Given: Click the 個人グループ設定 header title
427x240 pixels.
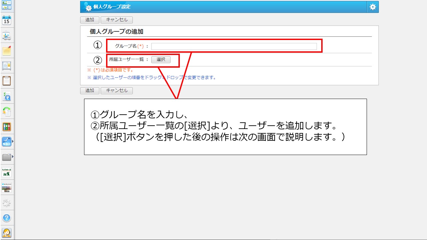Looking at the screenshot, I should coord(112,7).
